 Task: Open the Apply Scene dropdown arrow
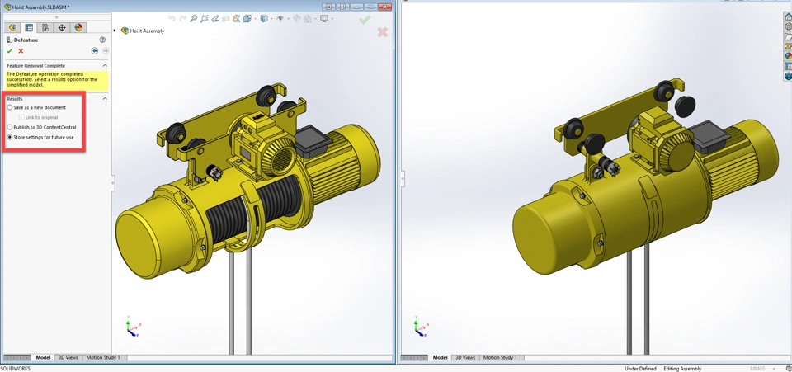tap(316, 19)
